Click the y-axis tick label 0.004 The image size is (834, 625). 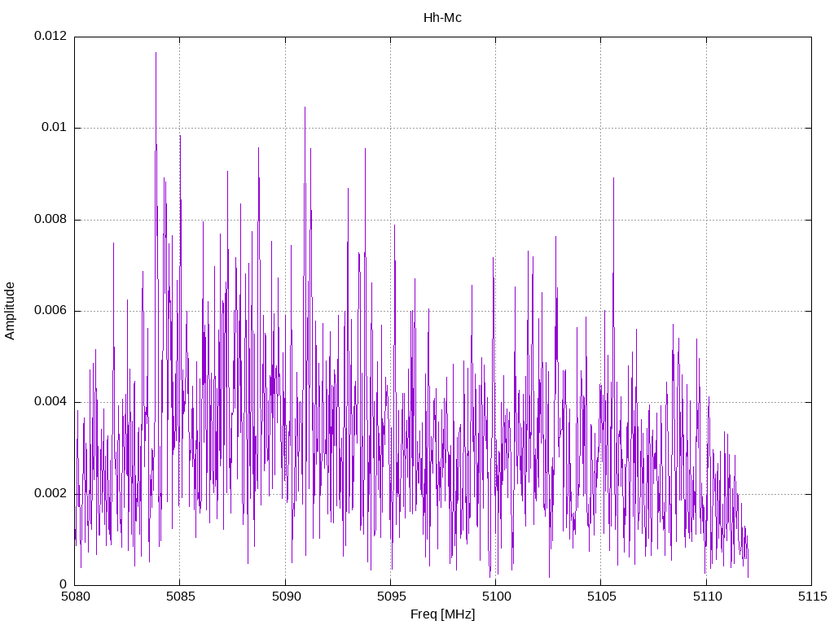[x=50, y=401]
